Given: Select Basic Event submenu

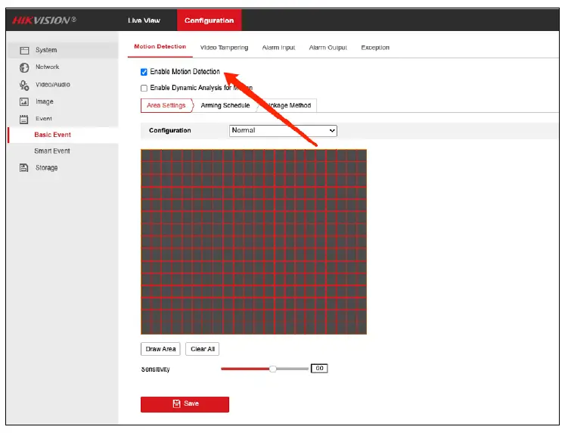Looking at the screenshot, I should (53, 135).
